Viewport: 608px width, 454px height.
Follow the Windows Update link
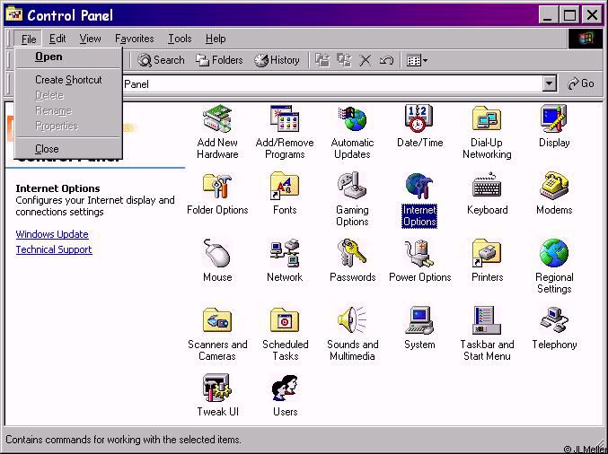[x=52, y=234]
